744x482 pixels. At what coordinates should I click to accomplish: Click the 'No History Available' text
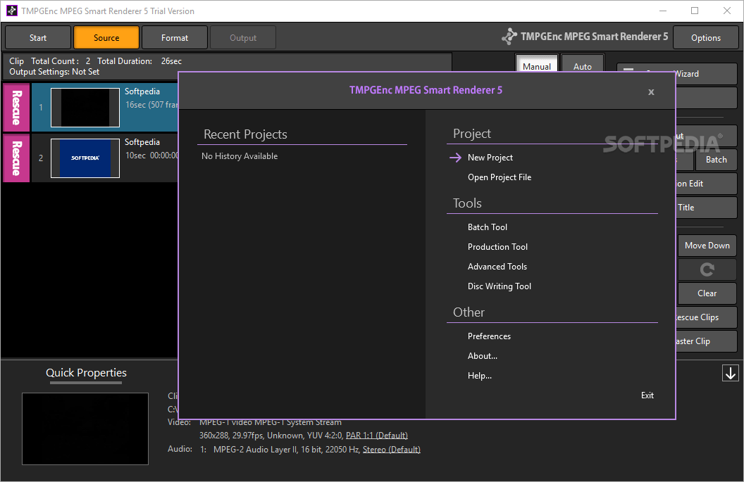click(240, 156)
